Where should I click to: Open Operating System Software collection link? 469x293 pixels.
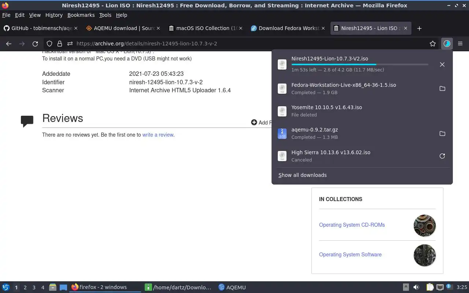[x=350, y=255]
